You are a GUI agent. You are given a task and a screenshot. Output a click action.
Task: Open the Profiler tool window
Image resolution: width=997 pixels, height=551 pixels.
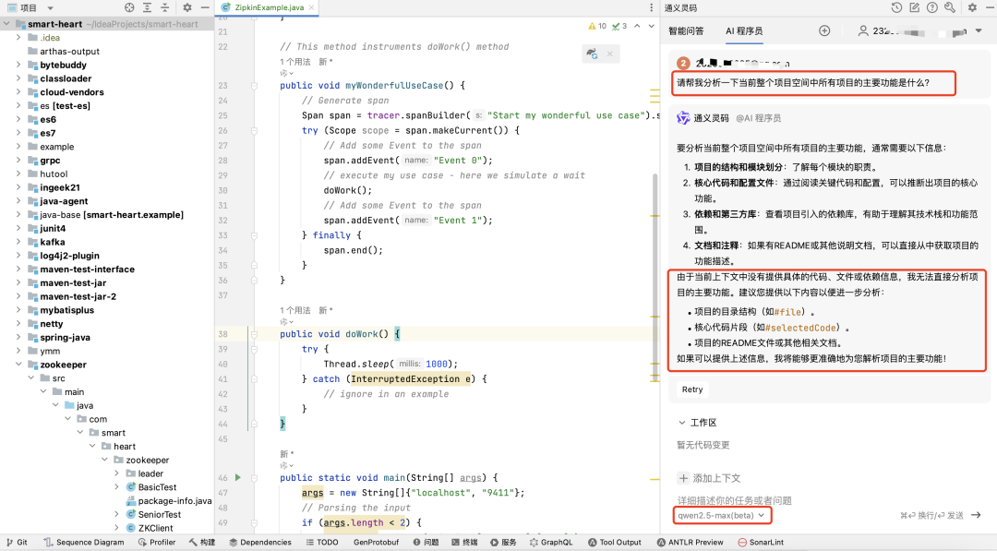tap(156, 542)
